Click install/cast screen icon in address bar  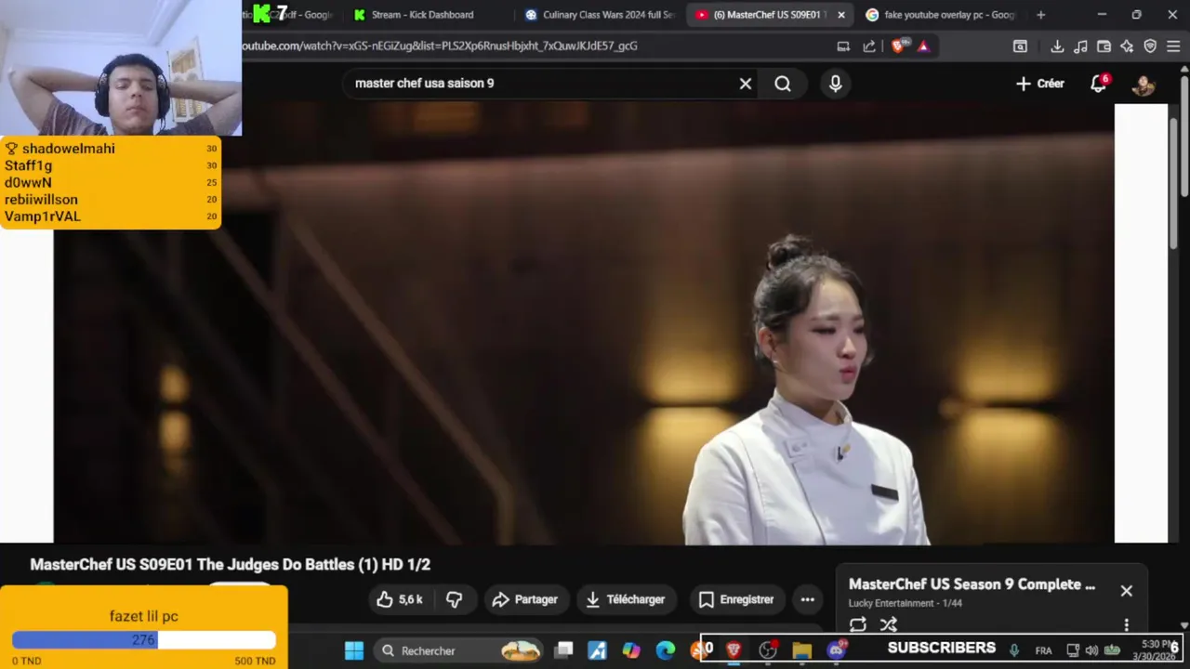pos(843,46)
